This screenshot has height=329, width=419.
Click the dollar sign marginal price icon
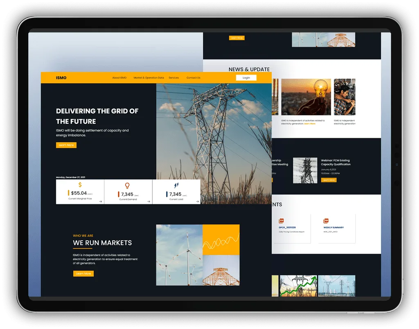80,184
